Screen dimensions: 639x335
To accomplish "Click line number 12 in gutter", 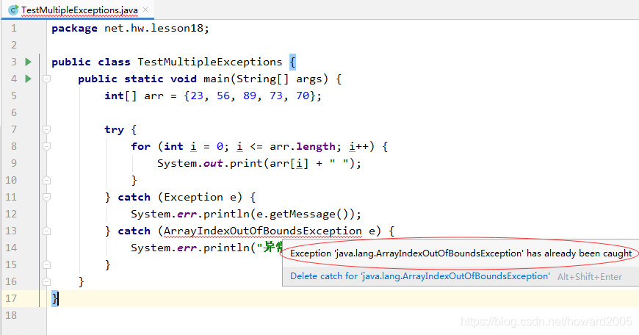I will point(11,214).
